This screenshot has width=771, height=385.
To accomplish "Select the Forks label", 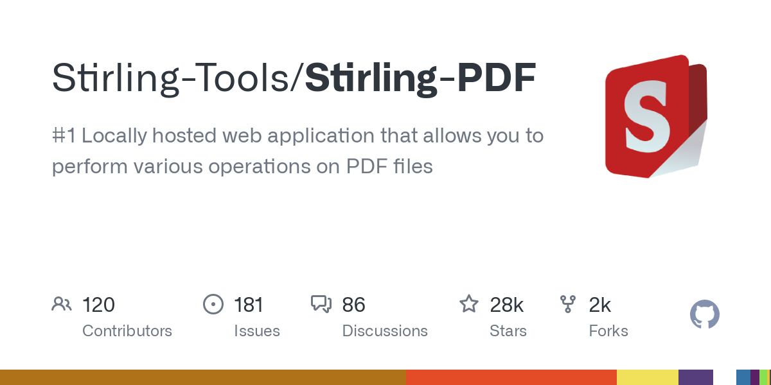I will coord(608,331).
